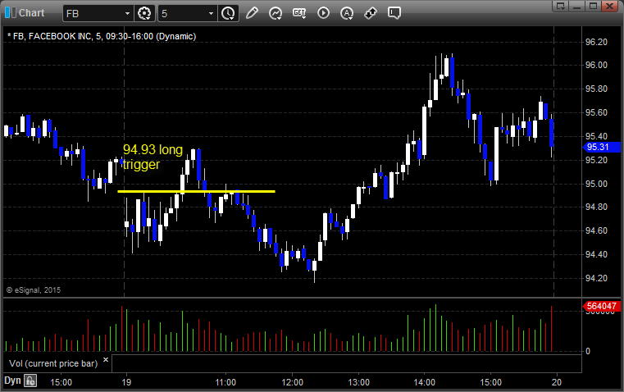Viewport: 624px width, 392px height.
Task: Click the 96.00 price axis label
Action: tap(596, 66)
